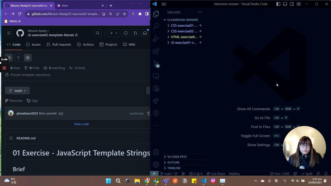
Task: Click Live Share in VS Code status bar
Action: click(x=215, y=174)
